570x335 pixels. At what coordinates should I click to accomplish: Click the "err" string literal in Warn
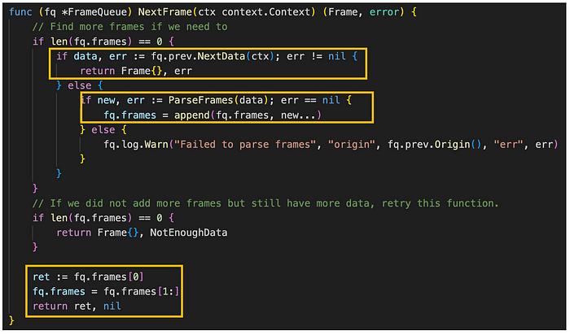(x=509, y=145)
